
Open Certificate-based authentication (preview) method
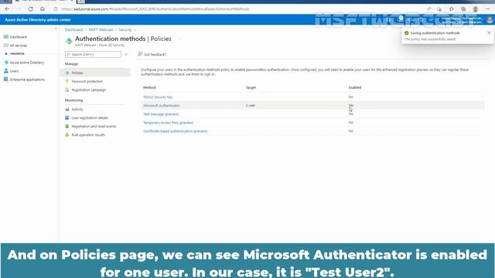coord(176,131)
